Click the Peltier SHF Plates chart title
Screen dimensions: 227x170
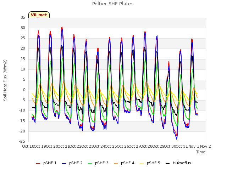pos(113,4)
